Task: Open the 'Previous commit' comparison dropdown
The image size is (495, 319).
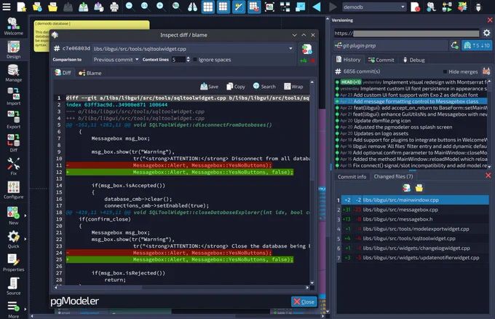Action: 116,60
